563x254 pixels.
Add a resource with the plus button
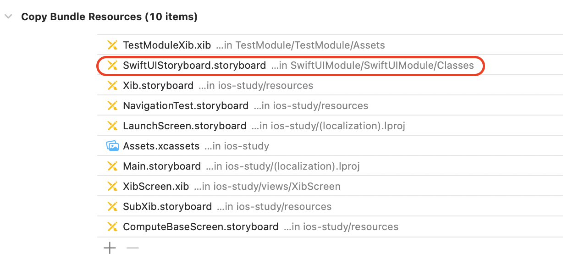tap(110, 248)
